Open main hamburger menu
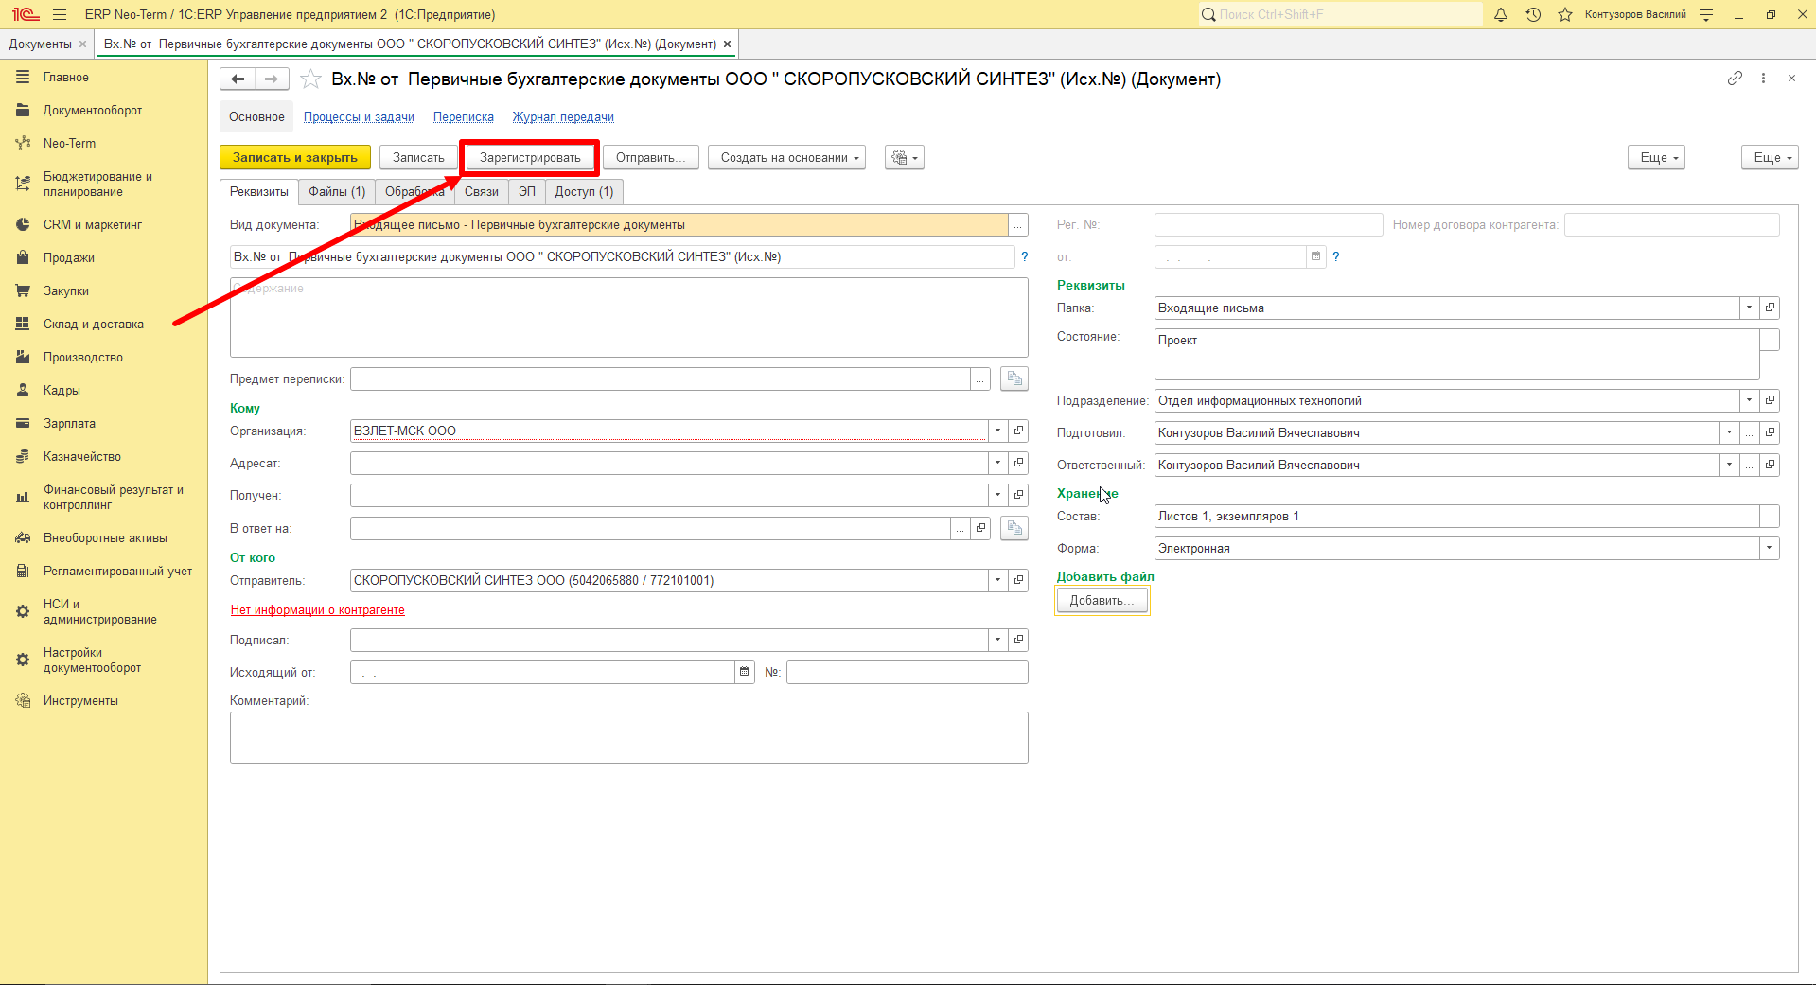The width and height of the screenshot is (1816, 985). tap(60, 14)
